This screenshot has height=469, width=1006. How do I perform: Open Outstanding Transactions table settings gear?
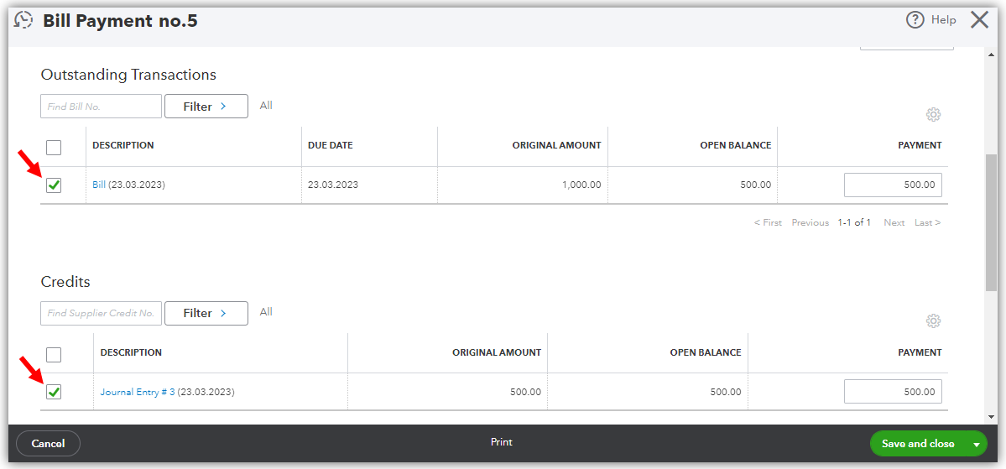(x=933, y=114)
